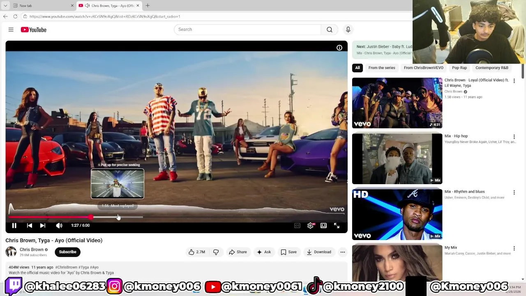This screenshot has width=526, height=296.
Task: Start voice search with microphone icon
Action: coord(348,30)
